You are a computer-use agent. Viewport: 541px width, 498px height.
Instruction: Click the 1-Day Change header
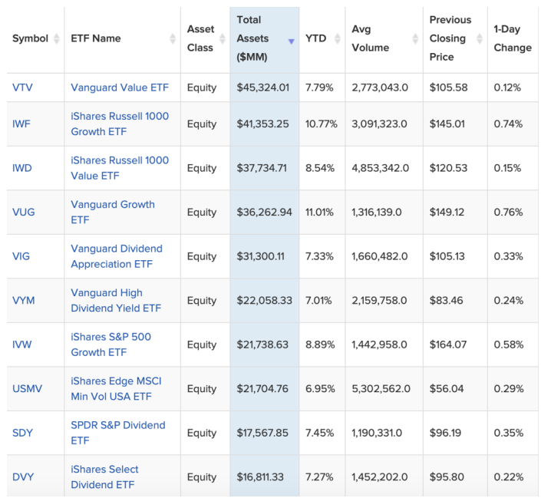pyautogui.click(x=513, y=38)
